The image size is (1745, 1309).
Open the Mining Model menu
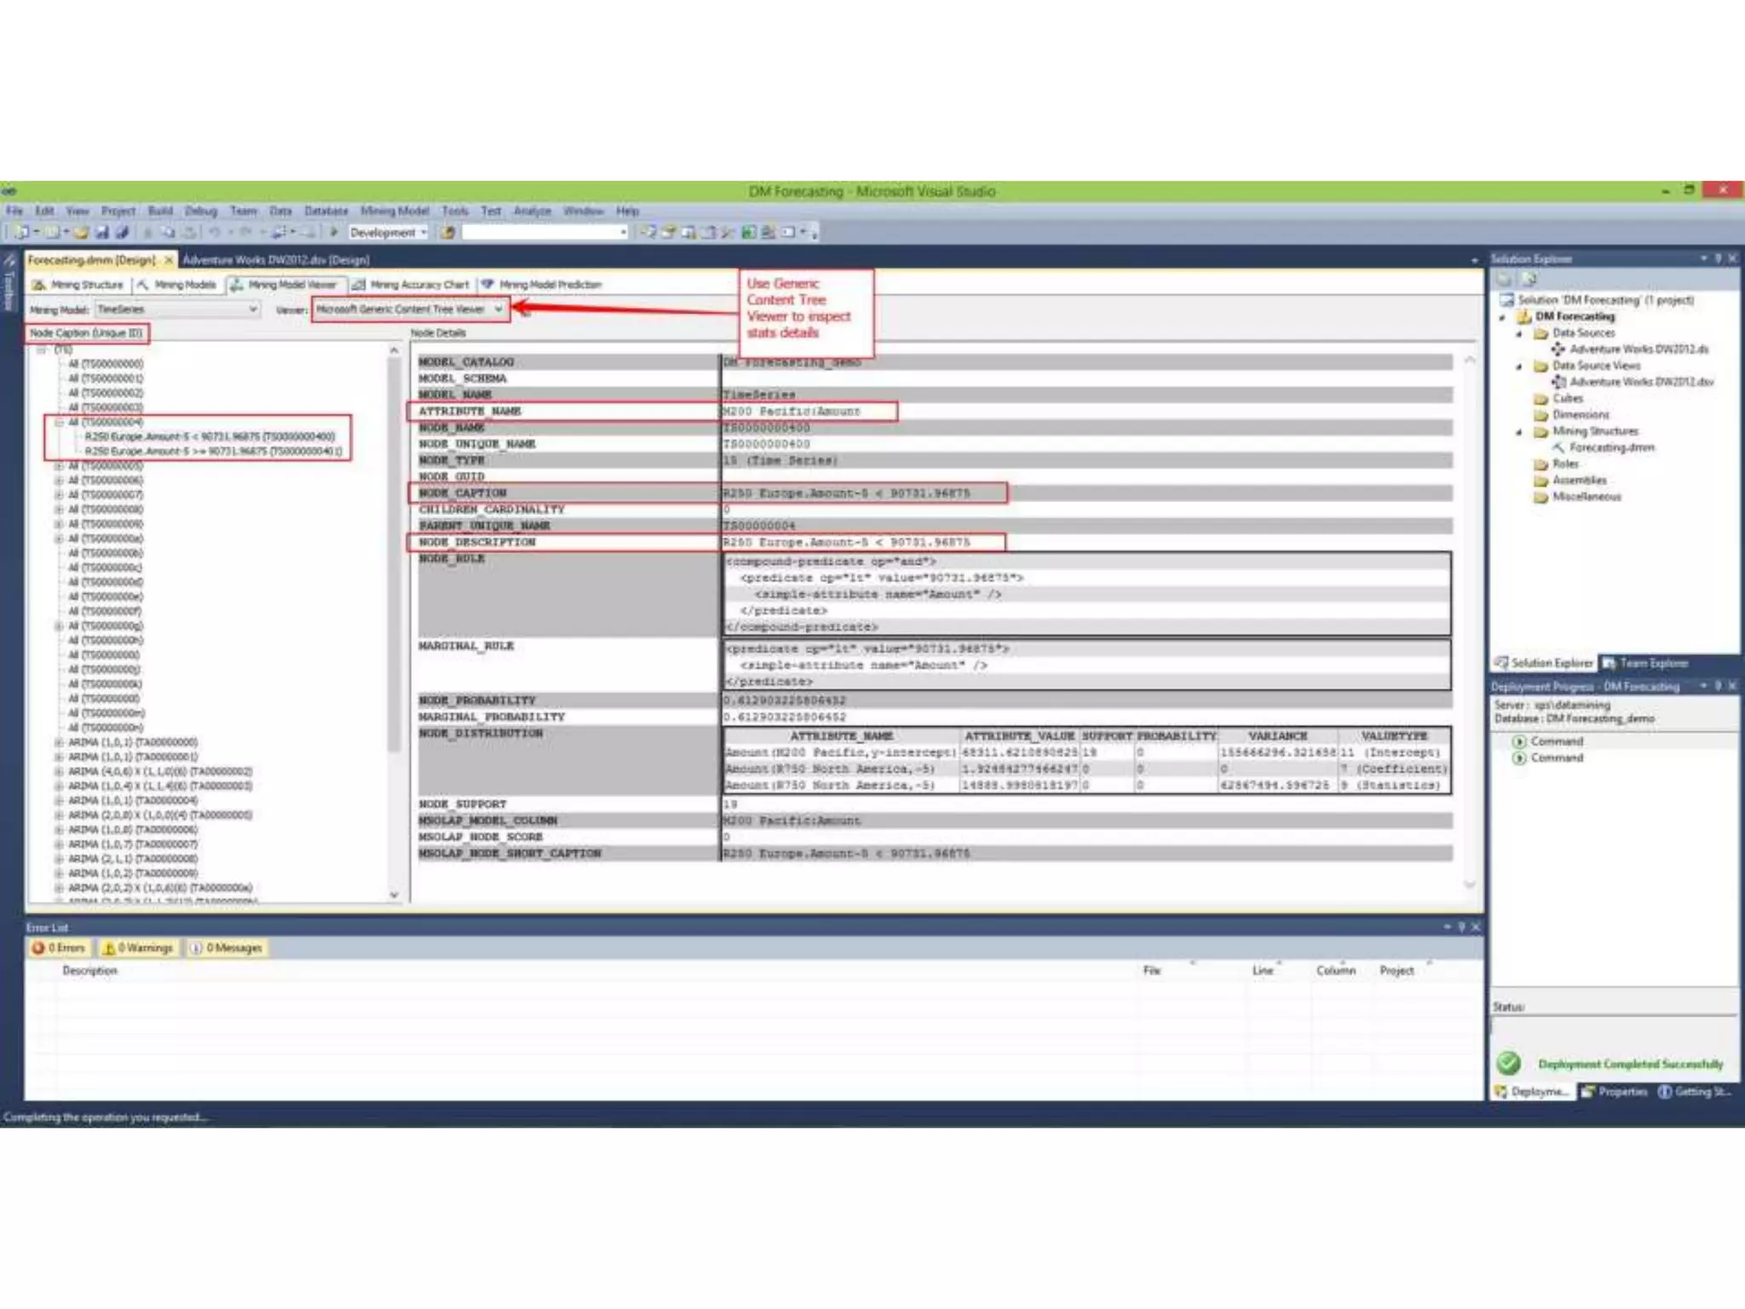394,210
